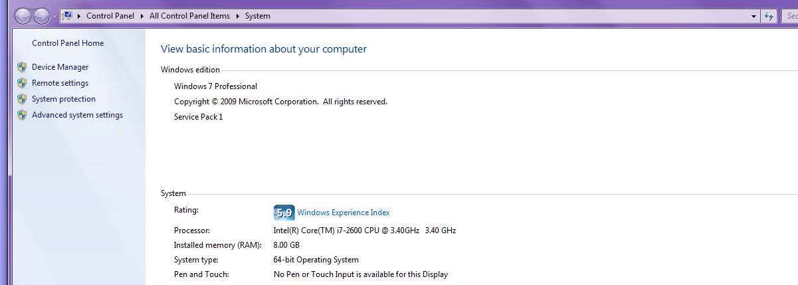Click System breadcrumb in address bar

click(x=257, y=16)
